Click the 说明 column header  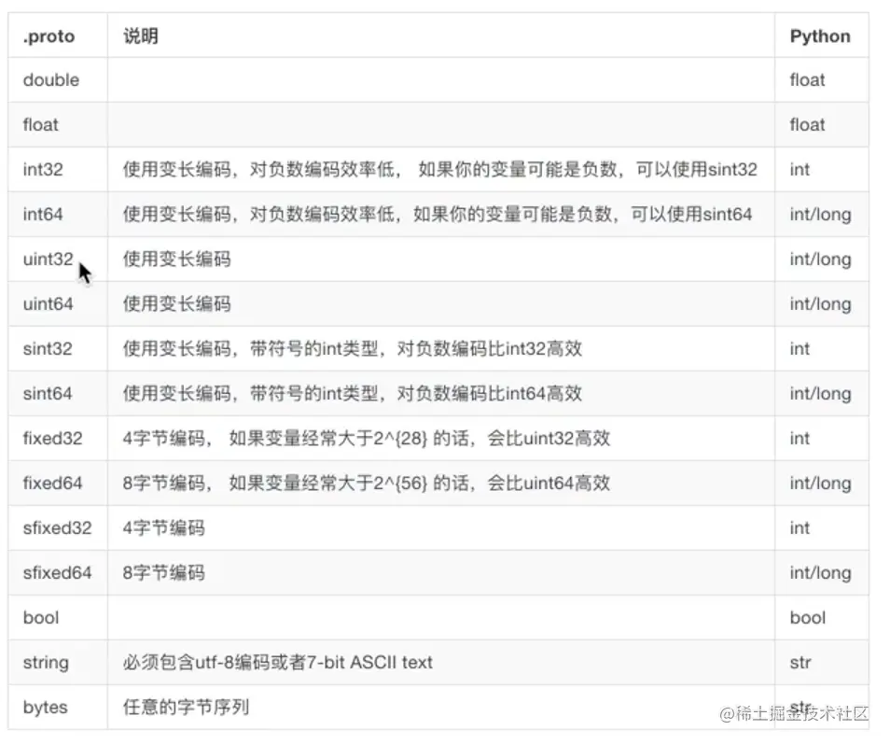point(138,35)
